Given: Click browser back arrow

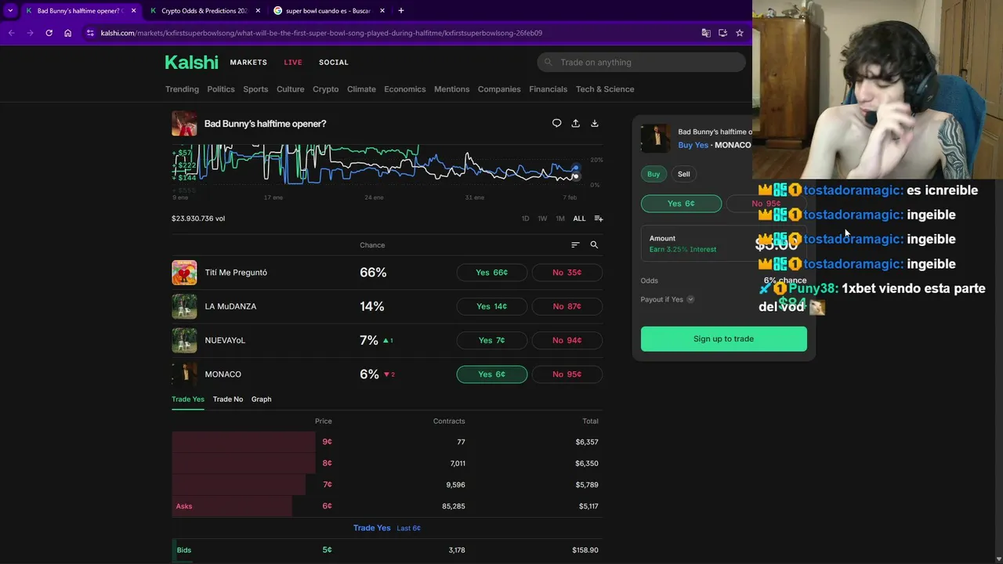Looking at the screenshot, I should 11,33.
